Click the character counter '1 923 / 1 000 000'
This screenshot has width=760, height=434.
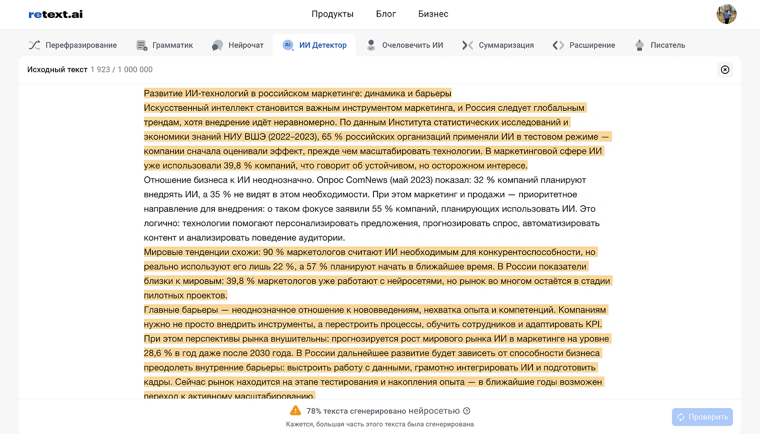(x=121, y=69)
